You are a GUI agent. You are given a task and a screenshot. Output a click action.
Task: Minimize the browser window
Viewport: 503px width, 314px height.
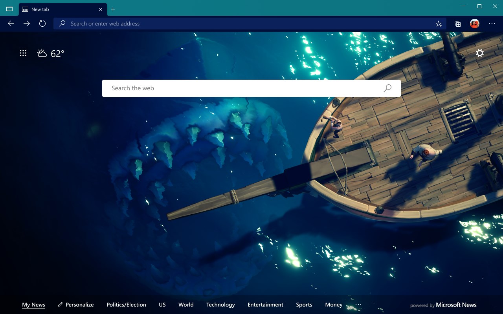click(x=464, y=6)
